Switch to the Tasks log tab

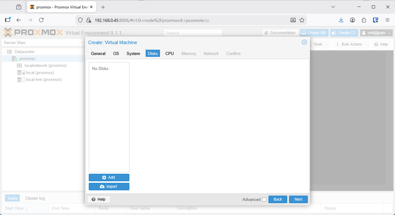click(12, 198)
